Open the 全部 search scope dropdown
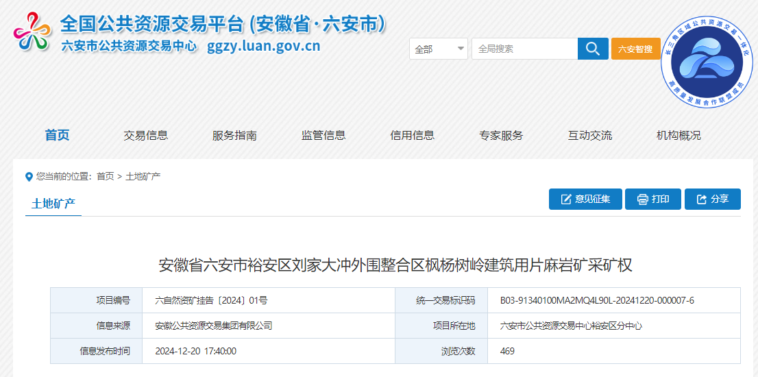Viewport: 758px width, 377px height. pos(439,49)
